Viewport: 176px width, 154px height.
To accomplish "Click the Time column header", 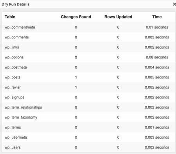I will [x=157, y=17].
